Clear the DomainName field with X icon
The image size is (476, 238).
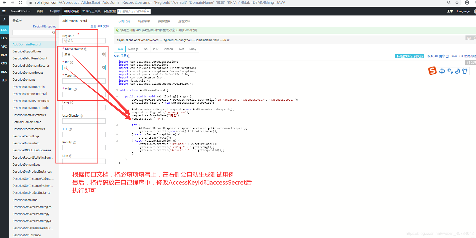click(104, 54)
